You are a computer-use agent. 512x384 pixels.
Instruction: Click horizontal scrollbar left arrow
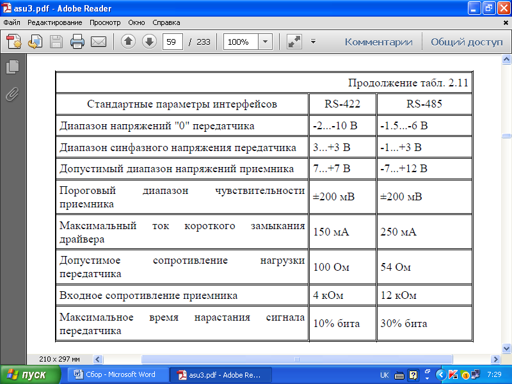[x=98, y=359]
